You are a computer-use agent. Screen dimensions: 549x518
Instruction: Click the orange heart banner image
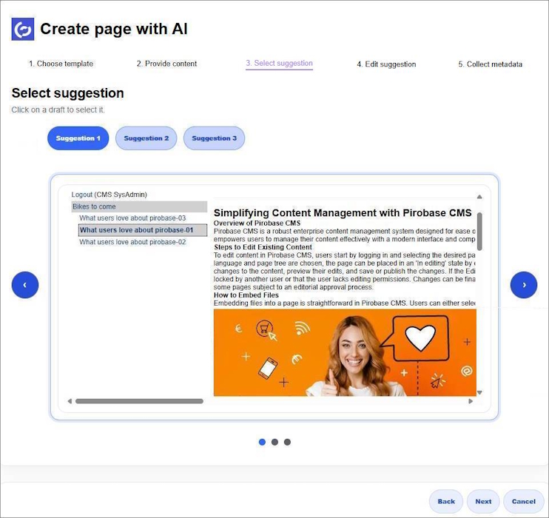click(345, 352)
